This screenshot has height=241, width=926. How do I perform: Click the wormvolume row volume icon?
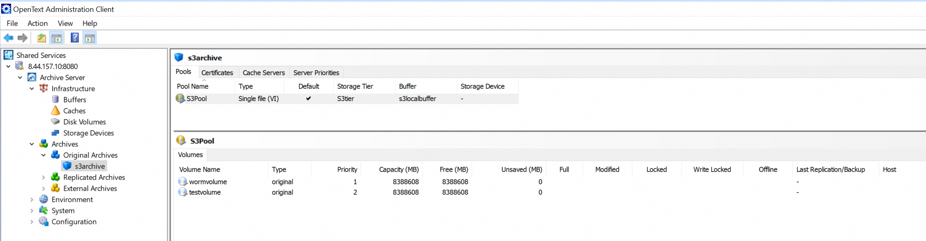click(x=183, y=181)
